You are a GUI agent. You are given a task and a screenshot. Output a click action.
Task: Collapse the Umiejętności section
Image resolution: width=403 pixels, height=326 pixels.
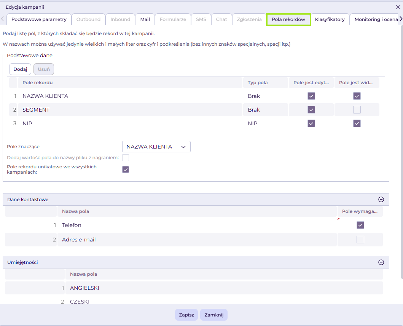381,262
